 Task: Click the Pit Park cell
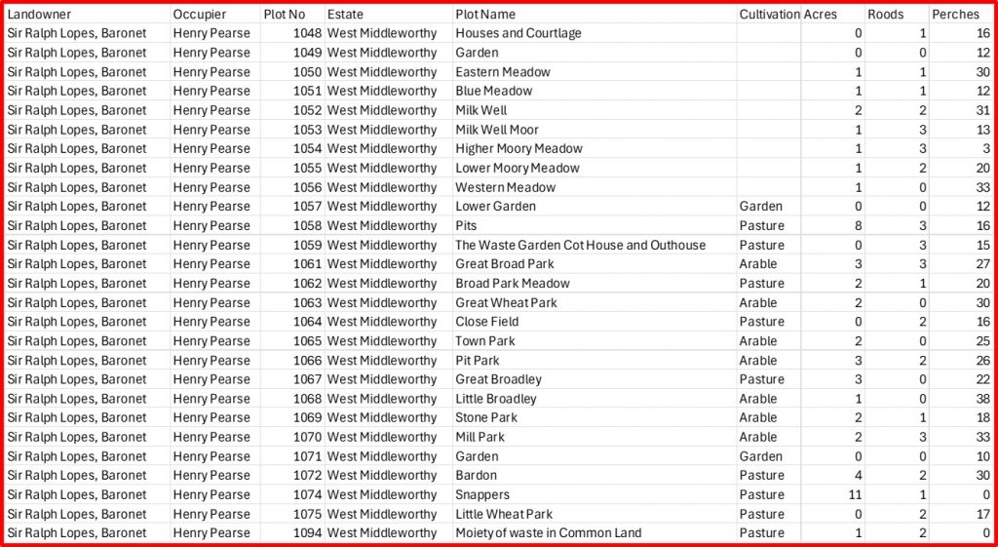[595, 361]
